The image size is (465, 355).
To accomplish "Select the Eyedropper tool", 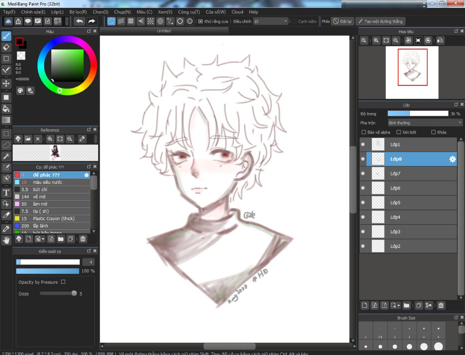I will coord(6,229).
